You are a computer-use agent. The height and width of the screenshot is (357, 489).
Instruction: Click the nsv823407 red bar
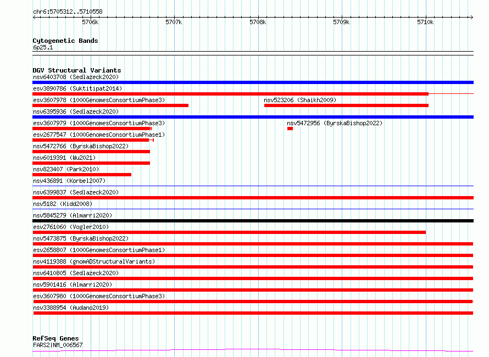pyautogui.click(x=82, y=175)
